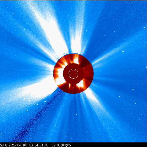Click the C2 05:00:05 timestamp text
This screenshot has width=147, height=147.
coord(61,145)
